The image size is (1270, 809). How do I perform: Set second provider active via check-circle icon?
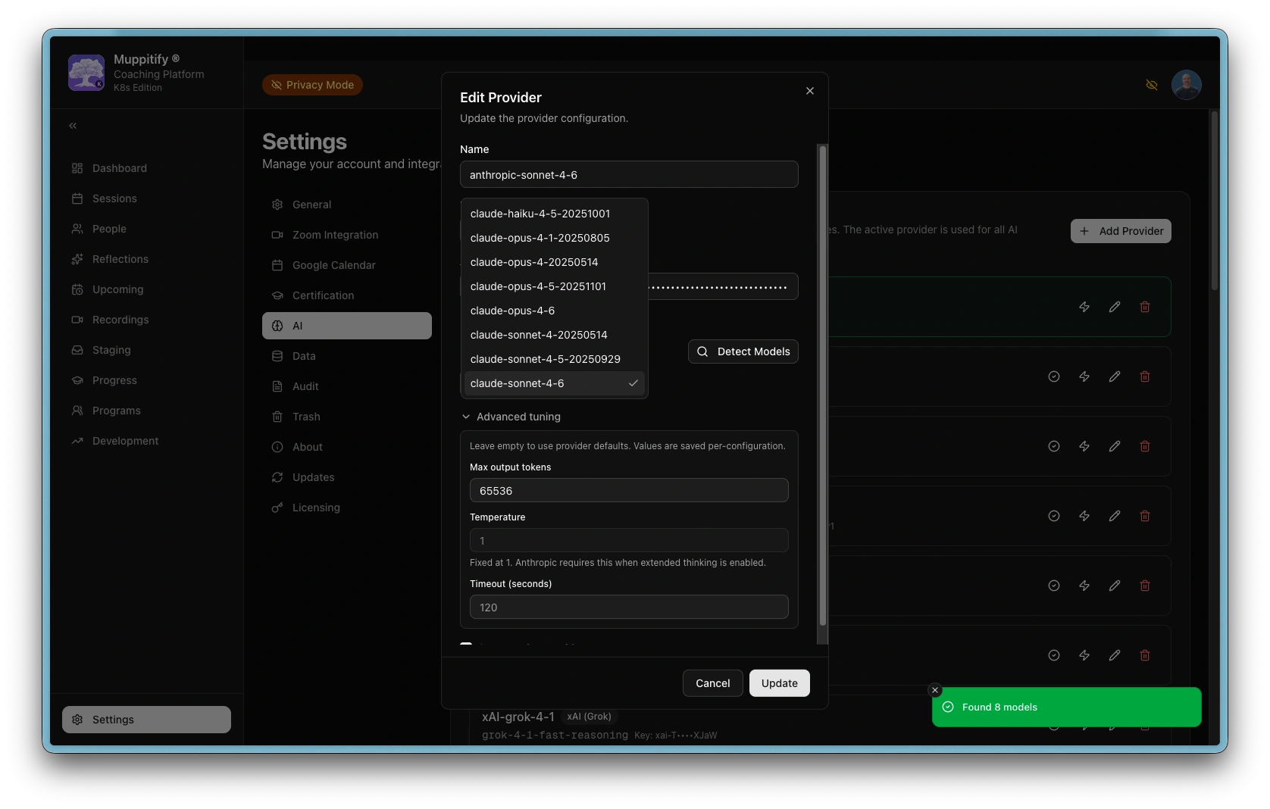1054,376
